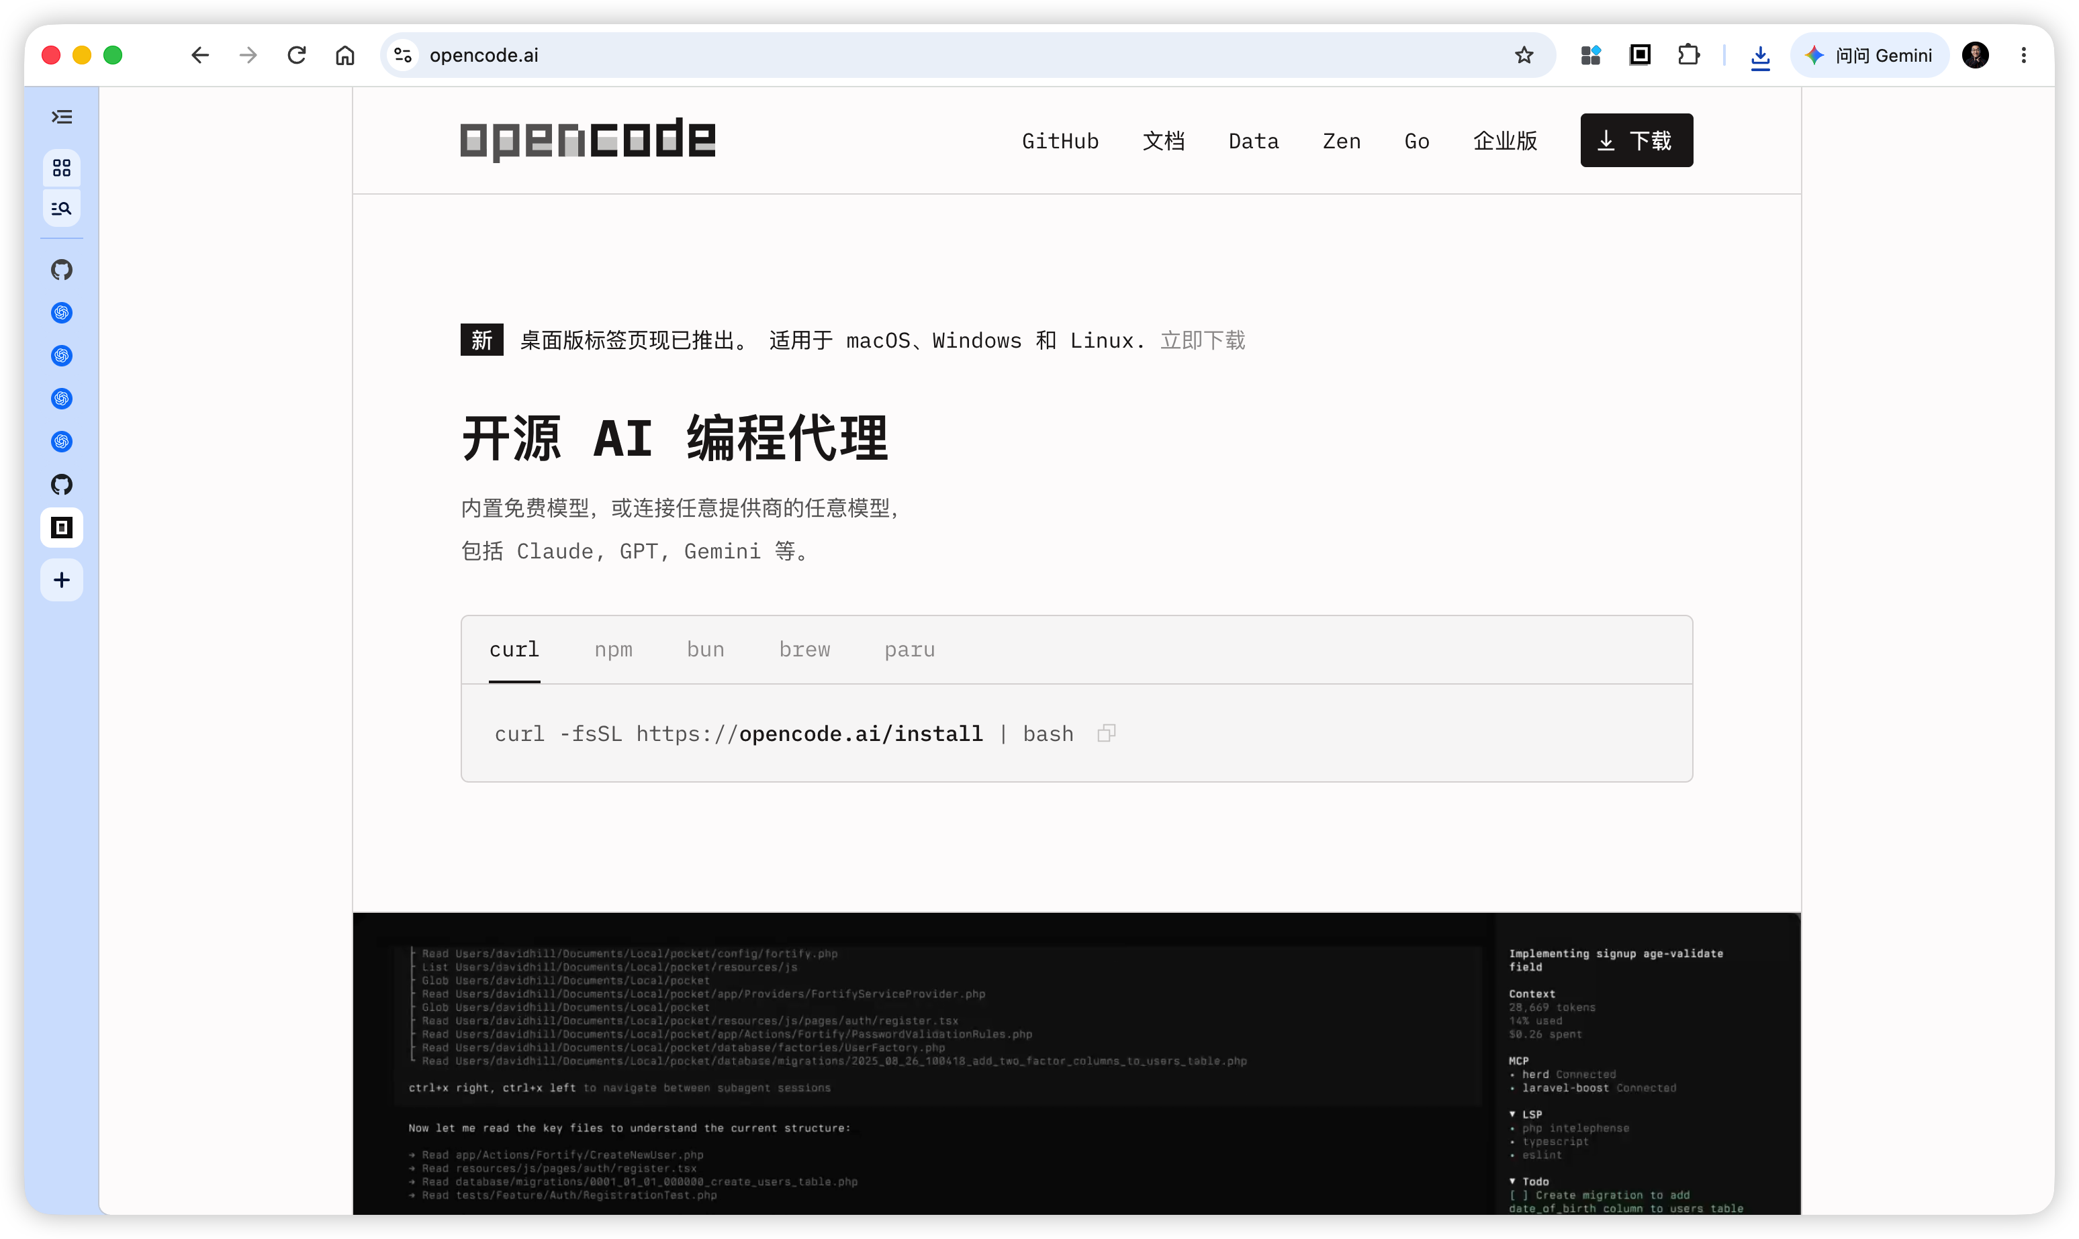Close the browser window with the red button
The image size is (2079, 1239).
51,55
